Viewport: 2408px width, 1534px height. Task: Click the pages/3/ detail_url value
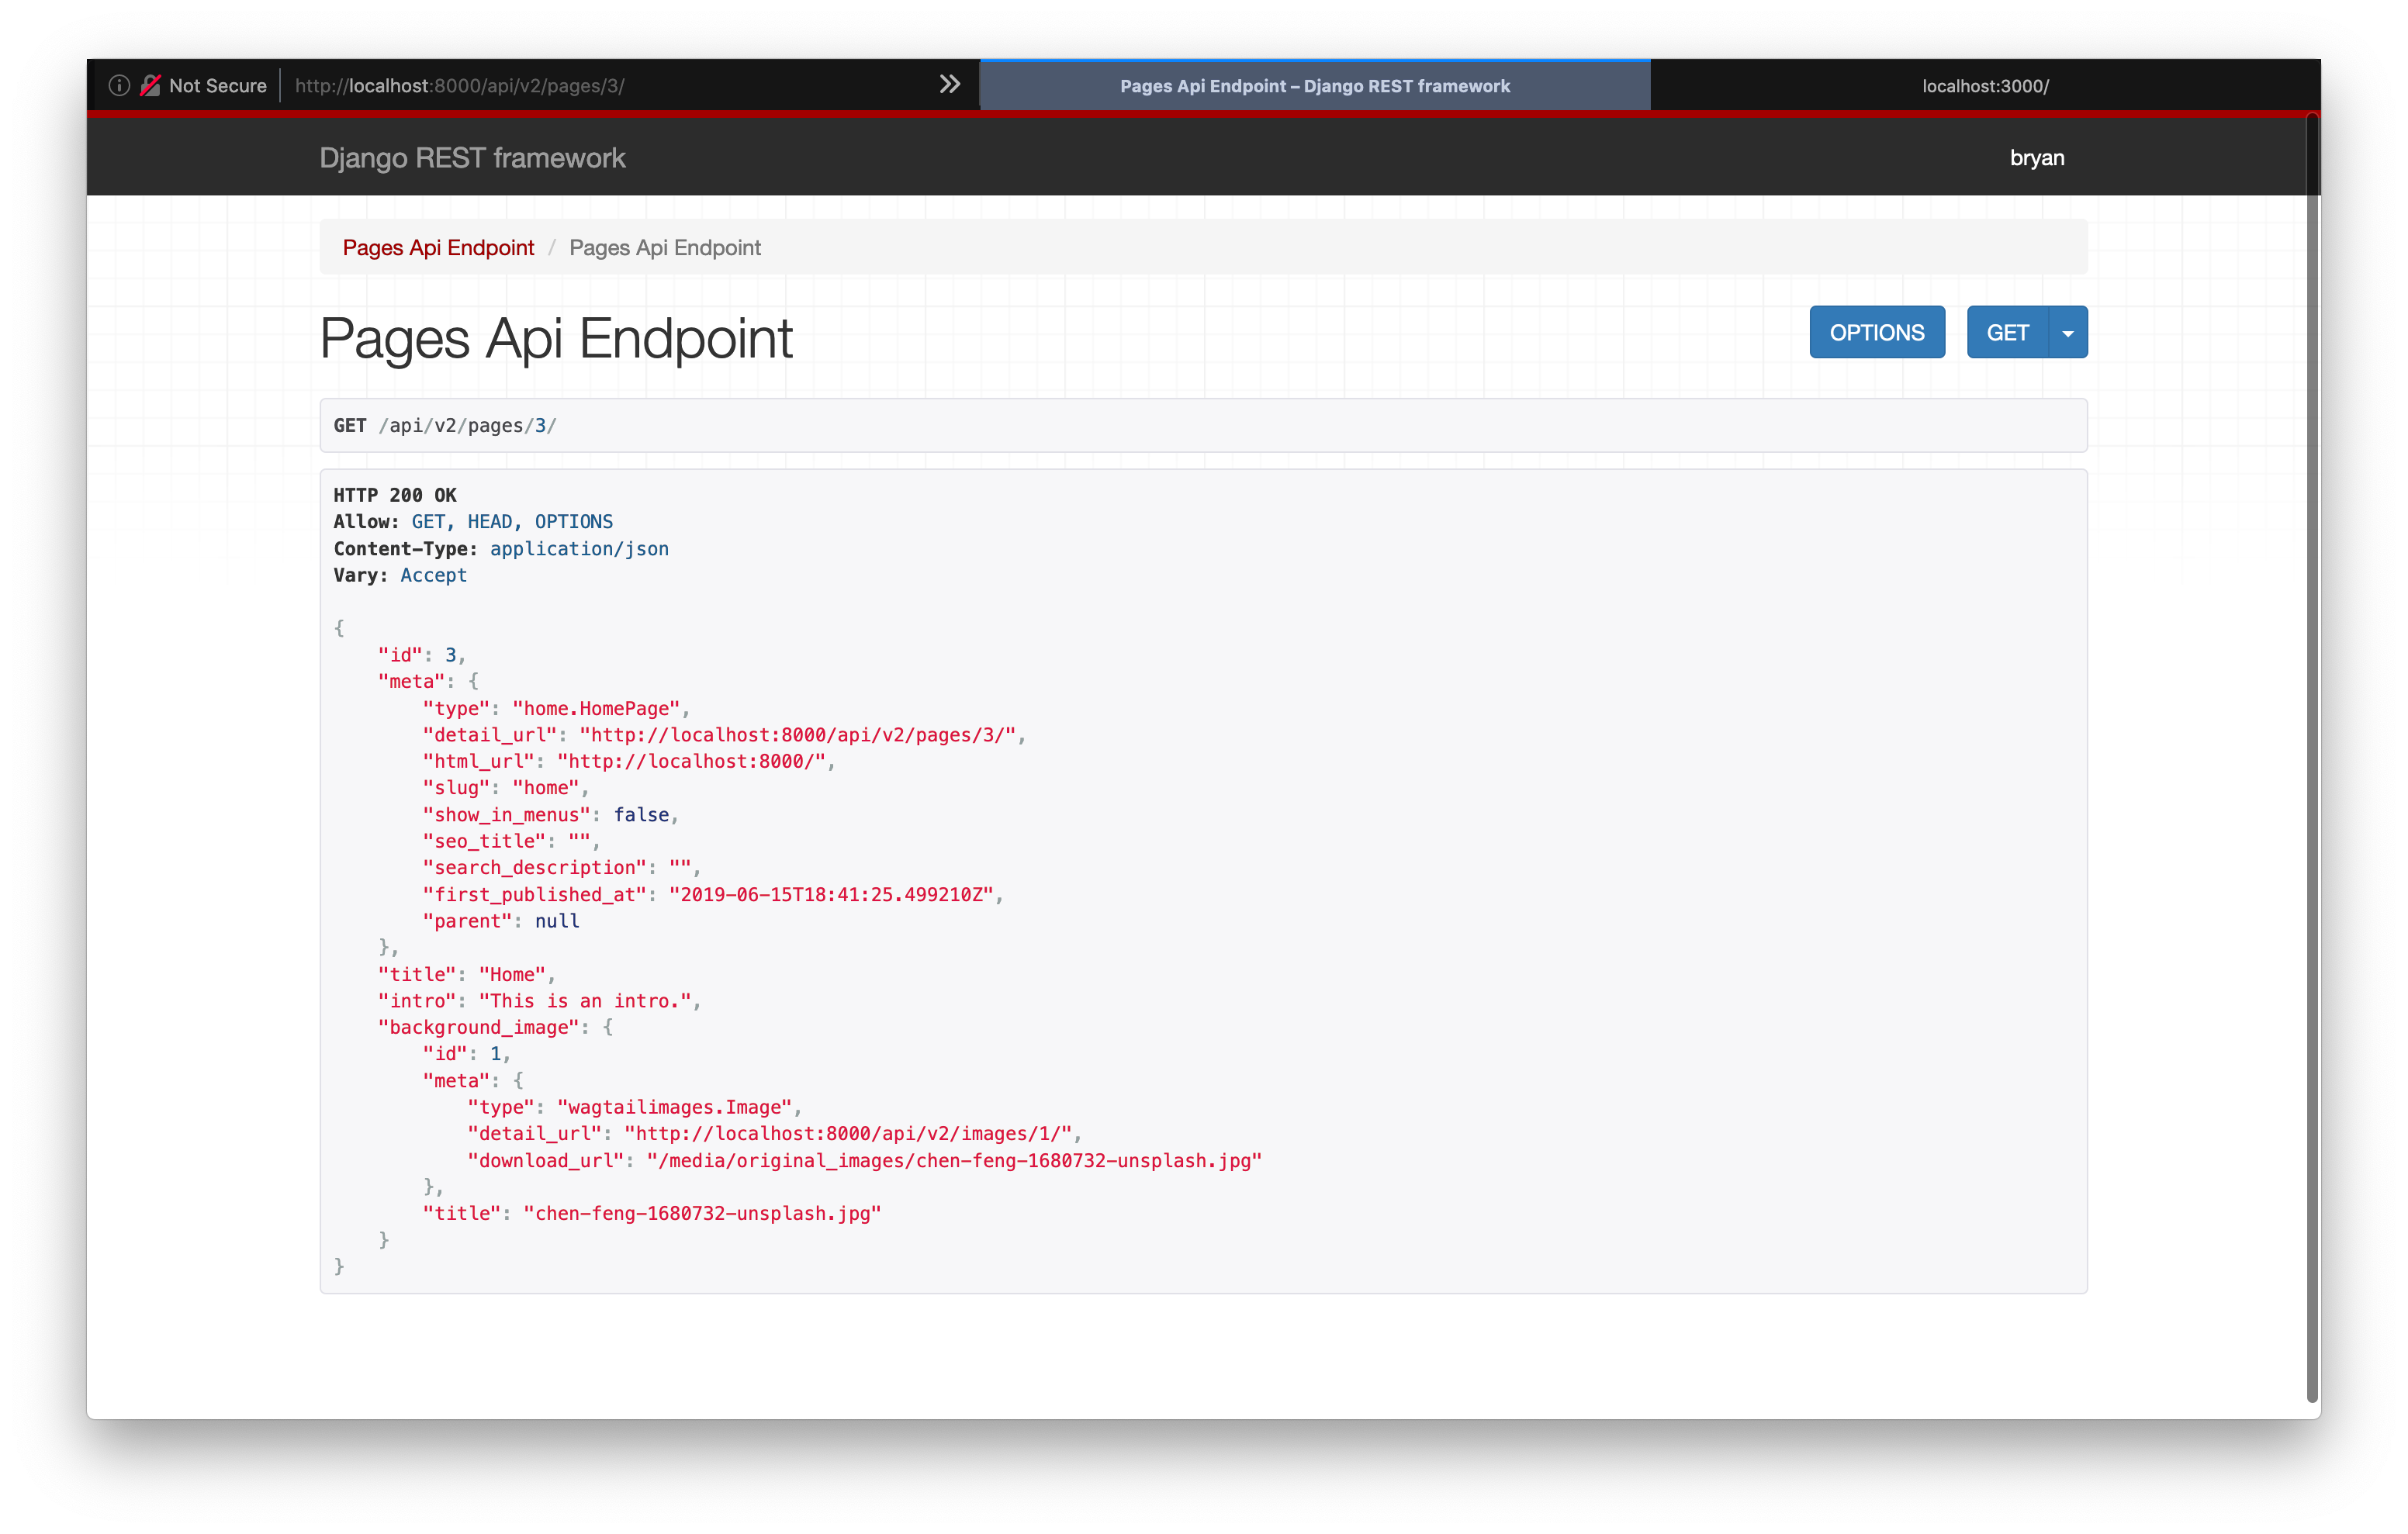(798, 735)
